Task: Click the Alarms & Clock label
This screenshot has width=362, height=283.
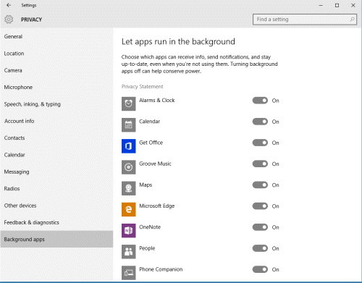Action: pos(157,100)
